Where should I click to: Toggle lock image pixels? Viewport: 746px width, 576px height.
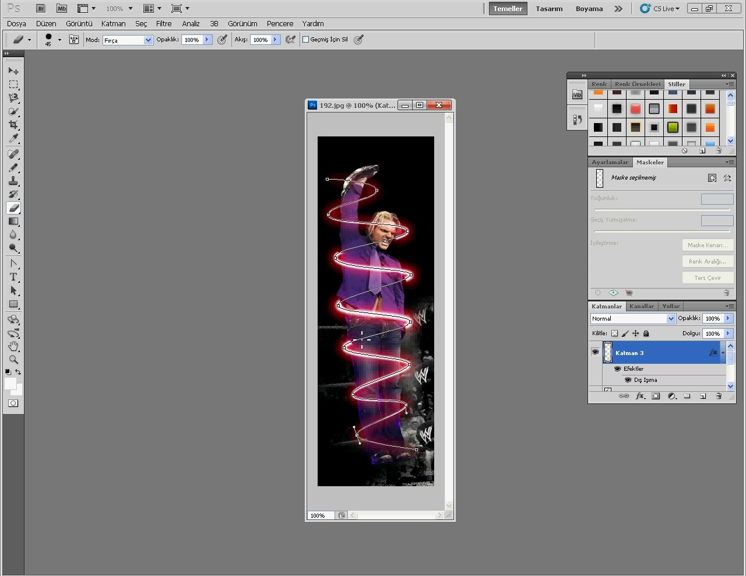(x=625, y=333)
